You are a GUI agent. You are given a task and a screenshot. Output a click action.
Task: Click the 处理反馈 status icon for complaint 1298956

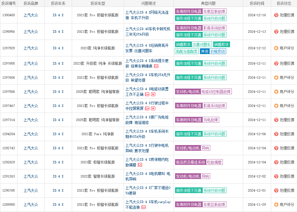coord(276,32)
